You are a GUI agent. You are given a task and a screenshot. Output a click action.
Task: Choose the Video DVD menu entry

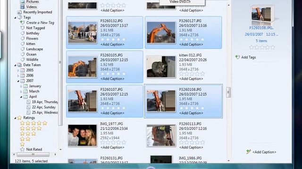180,2
